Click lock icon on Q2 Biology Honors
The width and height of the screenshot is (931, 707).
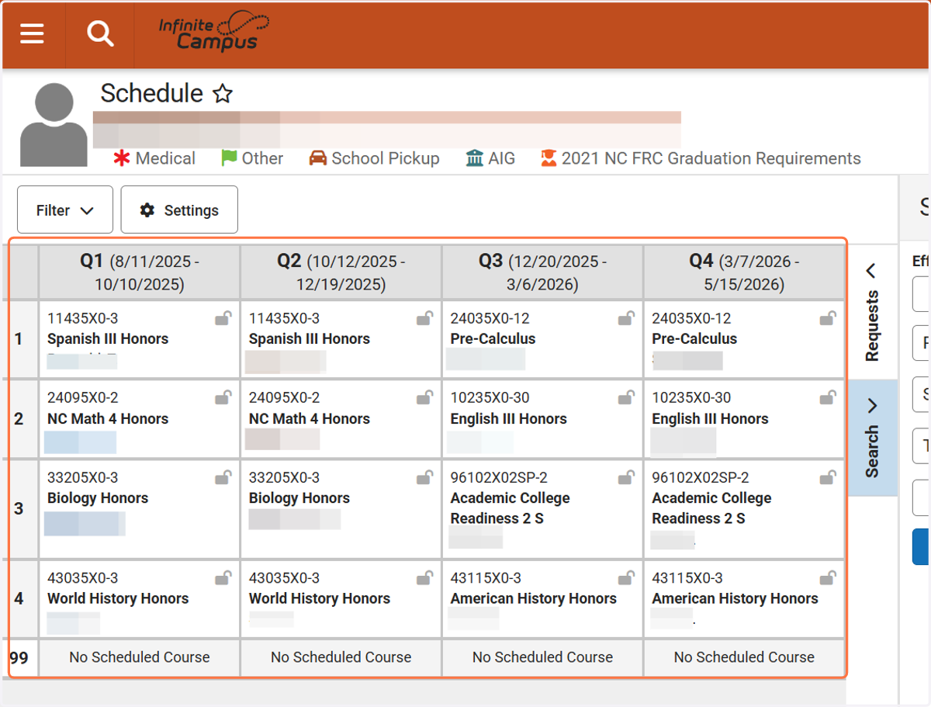425,477
